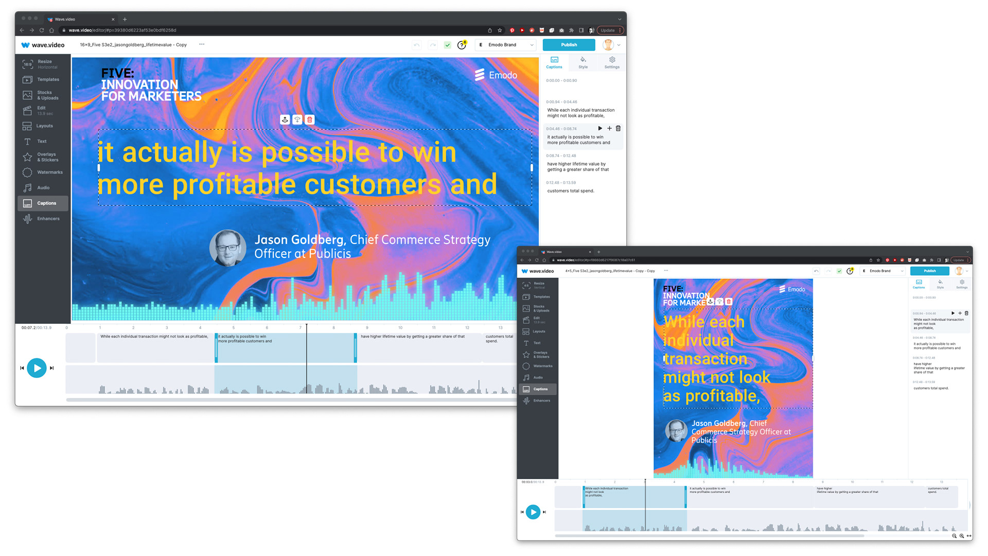Open Watermarks in the large window sidebar
Screen dimensions: 988x556
click(43, 172)
